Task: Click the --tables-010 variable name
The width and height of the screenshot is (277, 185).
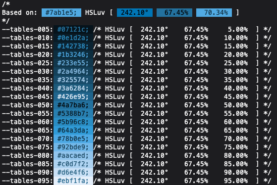Action: click(27, 38)
